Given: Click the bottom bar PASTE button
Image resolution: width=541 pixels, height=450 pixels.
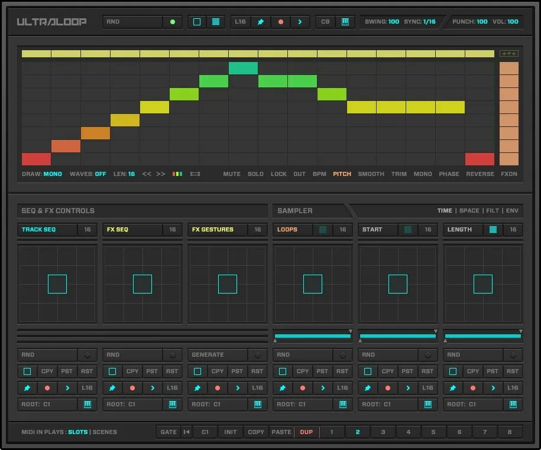Looking at the screenshot, I should coord(281,432).
